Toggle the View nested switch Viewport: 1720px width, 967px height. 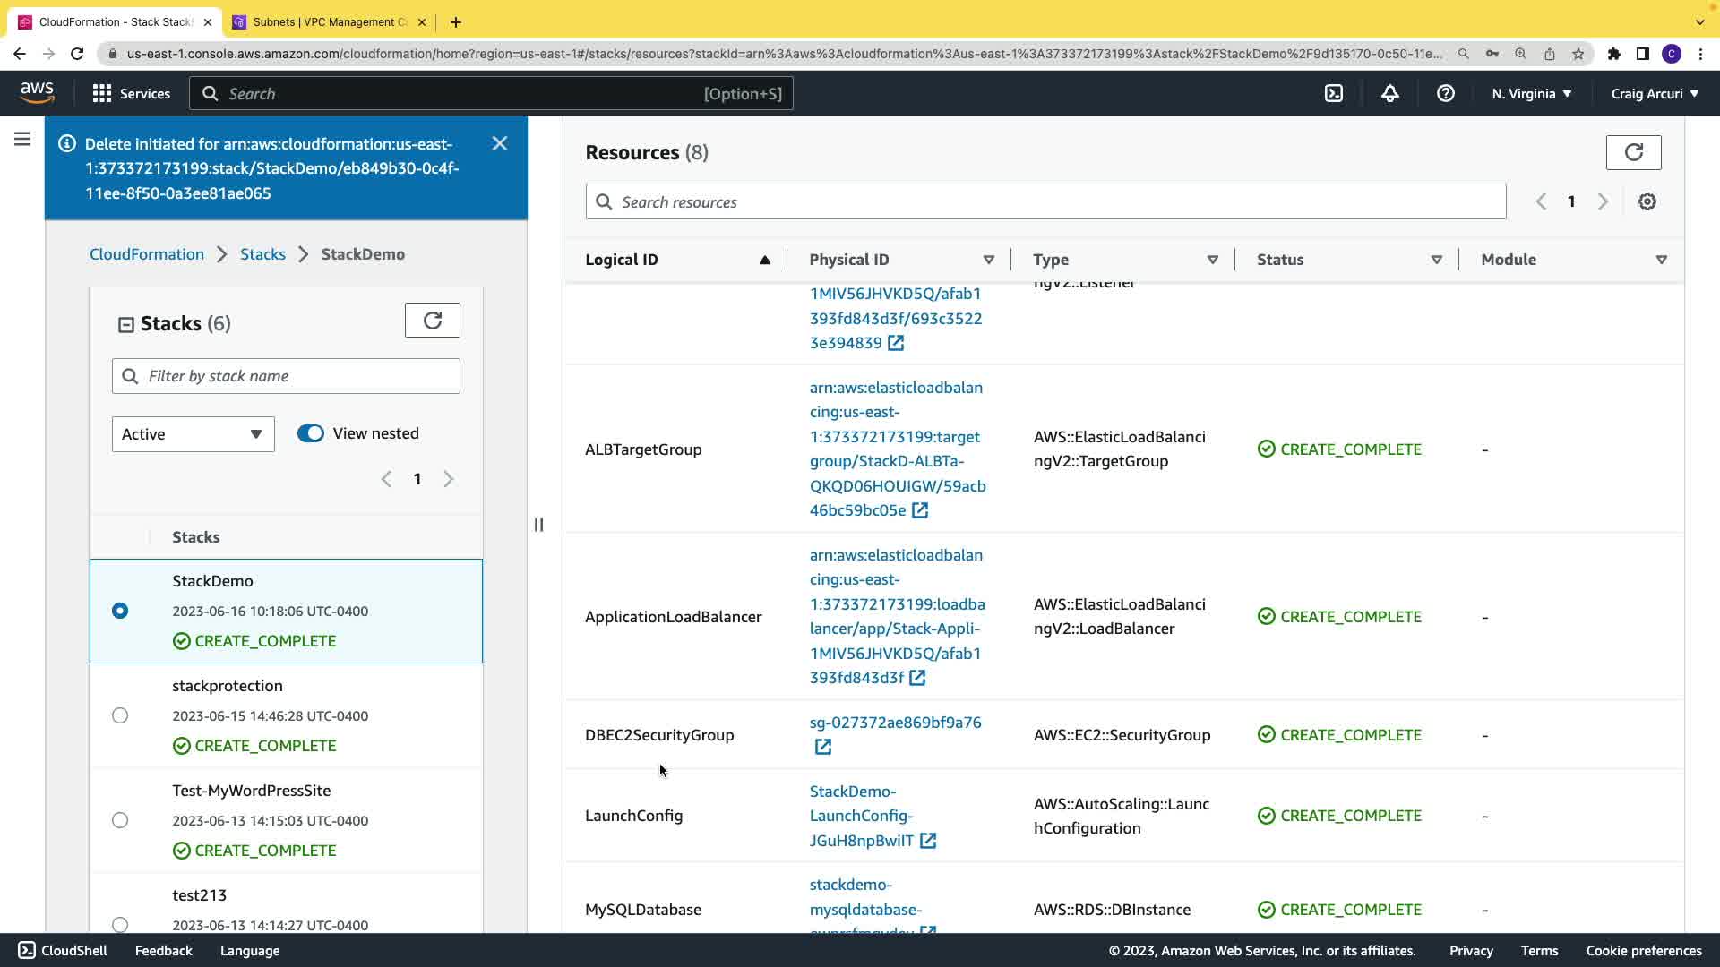(311, 433)
